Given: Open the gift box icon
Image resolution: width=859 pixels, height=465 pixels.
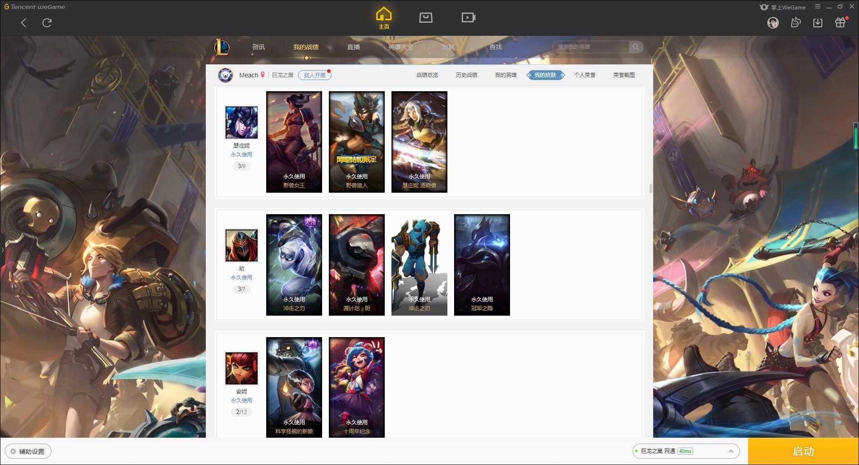Looking at the screenshot, I should coord(840,22).
